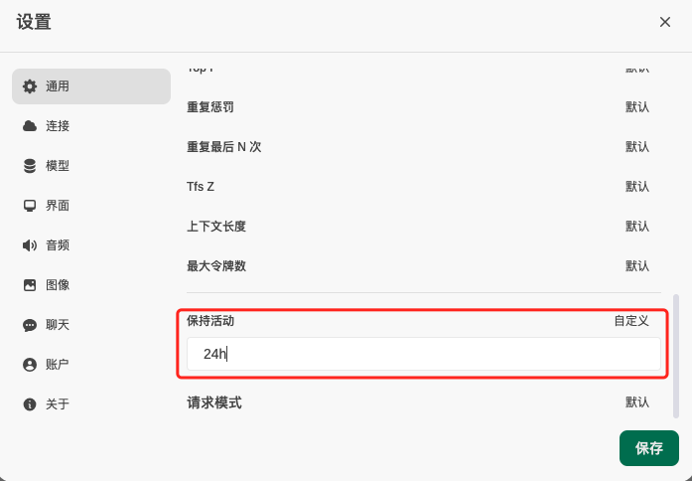Click the 保持活动 24h input field

[x=424, y=354]
